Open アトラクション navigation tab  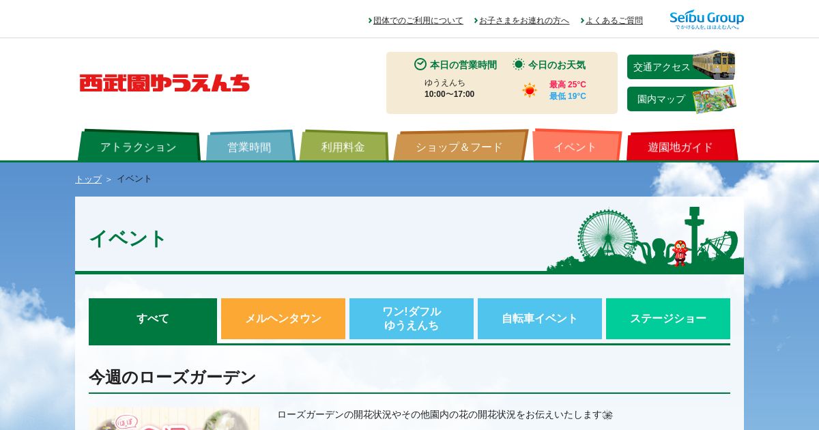coord(139,146)
